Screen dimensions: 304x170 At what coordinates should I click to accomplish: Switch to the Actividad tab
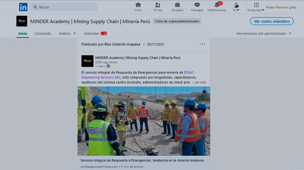coord(91,33)
